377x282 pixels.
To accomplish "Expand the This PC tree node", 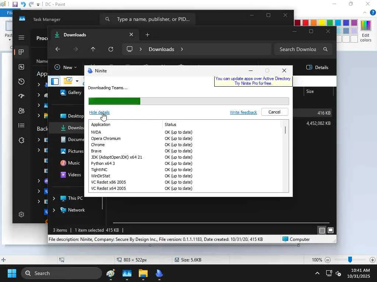I will (x=54, y=198).
